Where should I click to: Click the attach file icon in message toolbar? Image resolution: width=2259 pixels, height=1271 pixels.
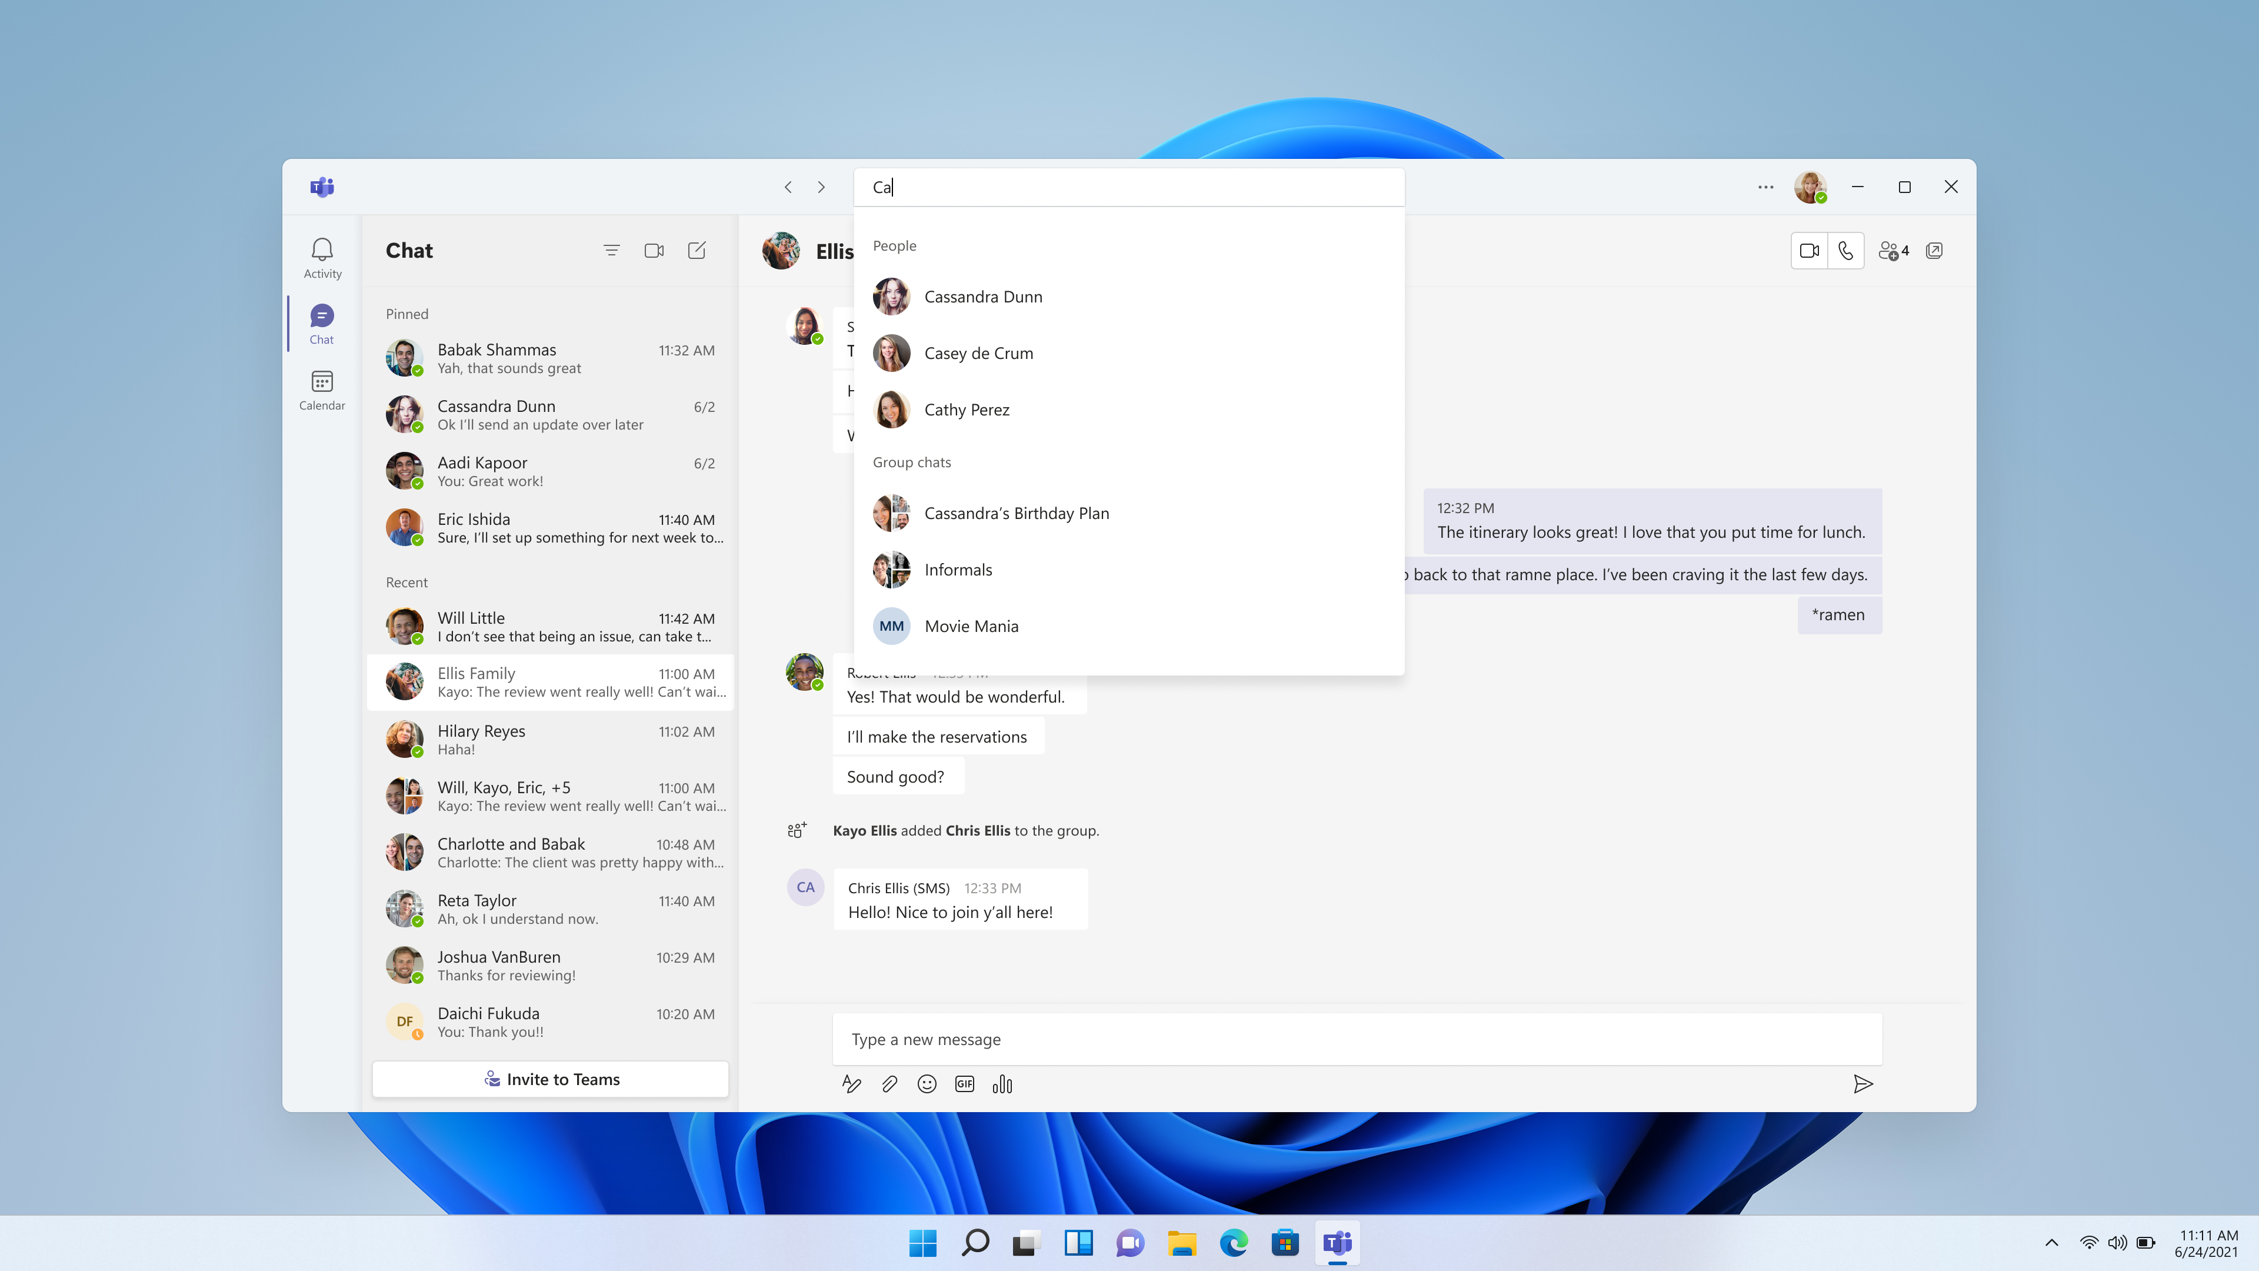point(889,1083)
